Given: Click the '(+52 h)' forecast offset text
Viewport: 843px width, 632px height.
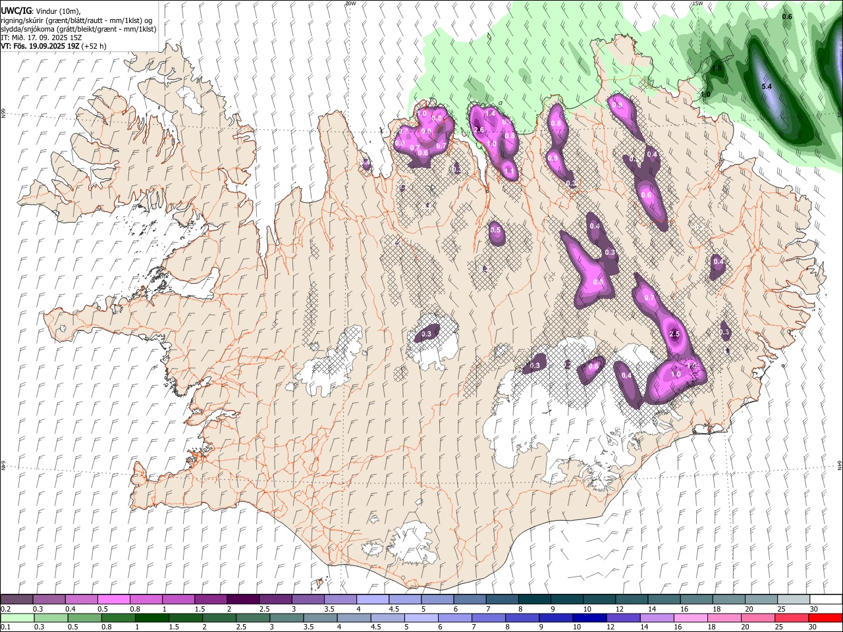Looking at the screenshot, I should 94,46.
